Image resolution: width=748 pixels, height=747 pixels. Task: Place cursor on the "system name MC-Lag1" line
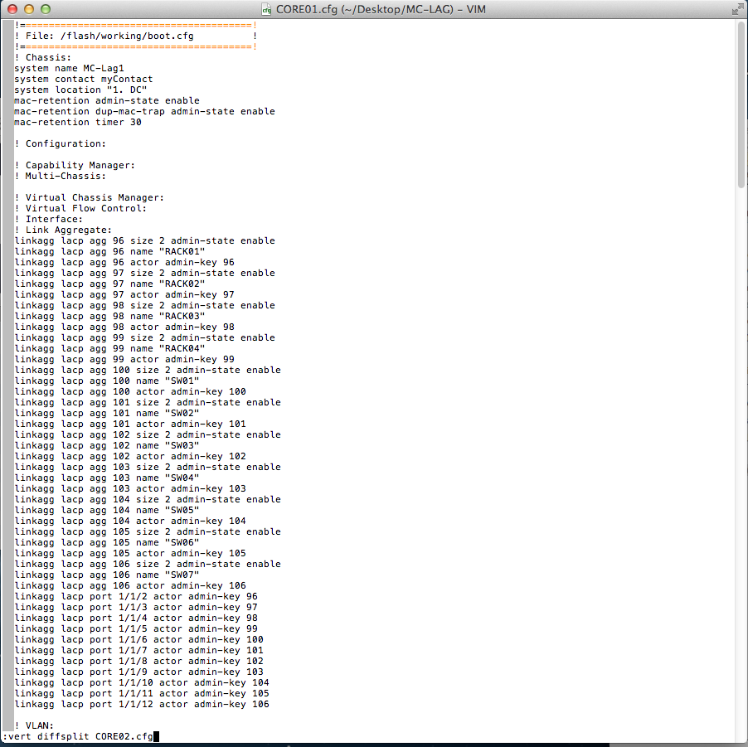69,69
